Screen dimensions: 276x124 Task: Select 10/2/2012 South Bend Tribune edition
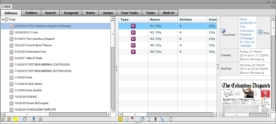[x=55, y=45]
